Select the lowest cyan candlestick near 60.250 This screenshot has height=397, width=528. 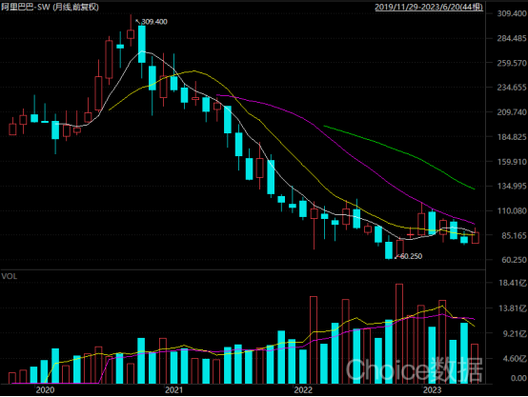click(389, 250)
